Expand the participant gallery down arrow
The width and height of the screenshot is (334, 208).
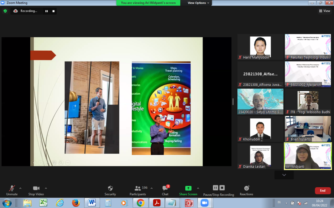click(284, 175)
